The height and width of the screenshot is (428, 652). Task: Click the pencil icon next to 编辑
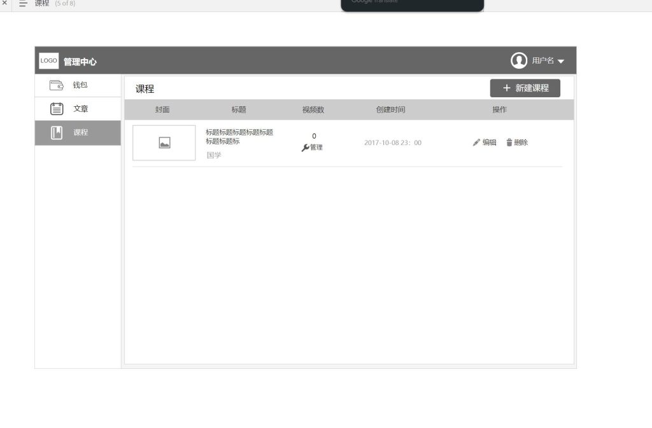tap(476, 142)
